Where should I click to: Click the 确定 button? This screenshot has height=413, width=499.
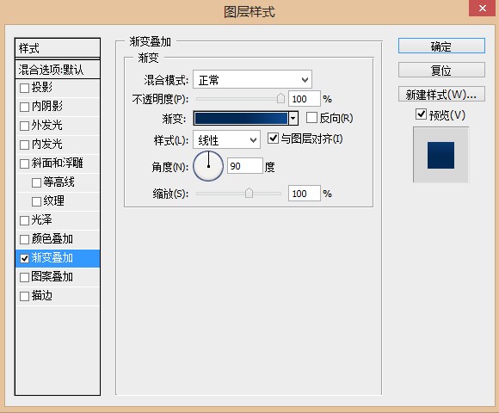click(x=441, y=46)
